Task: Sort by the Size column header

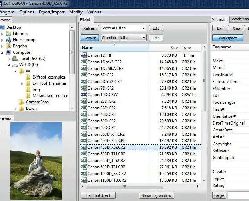Action: pyautogui.click(x=164, y=47)
